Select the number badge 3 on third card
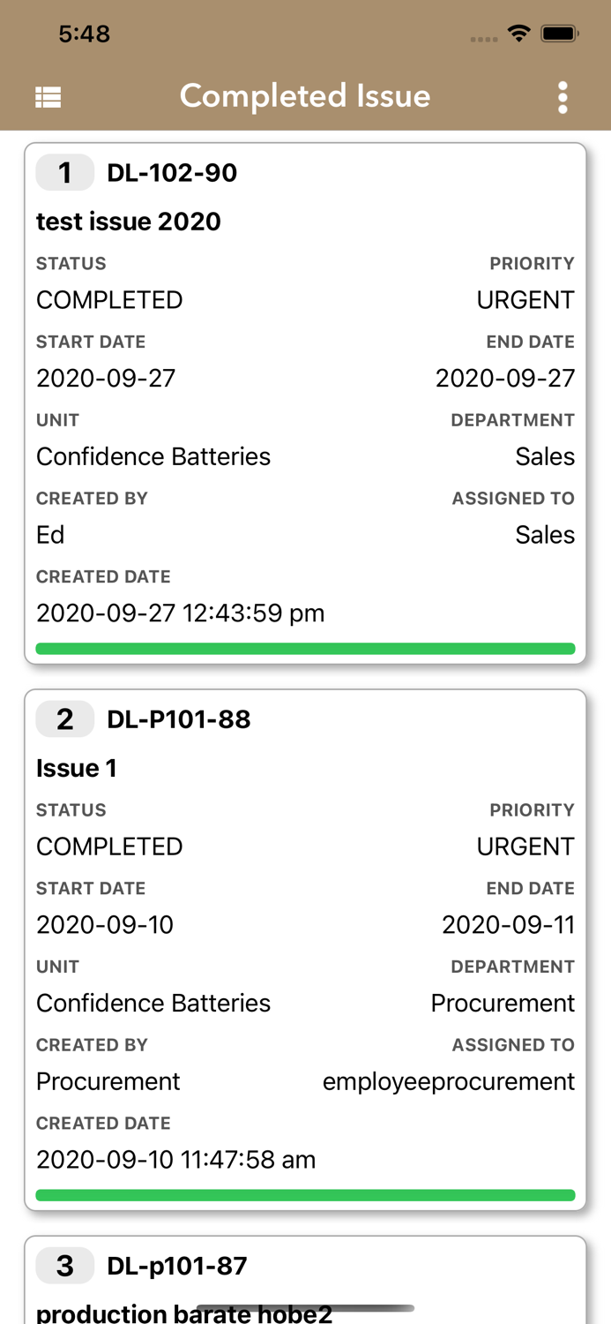 [x=64, y=1266]
